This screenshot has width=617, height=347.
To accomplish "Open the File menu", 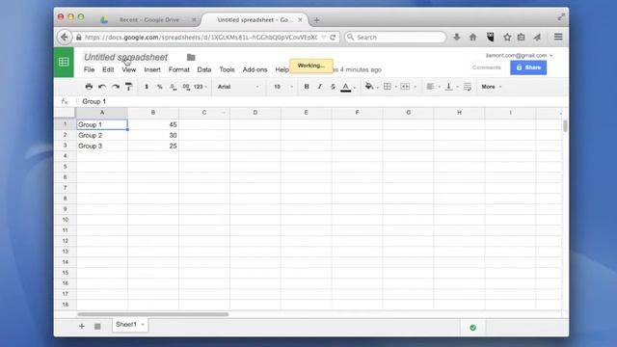I will click(89, 69).
